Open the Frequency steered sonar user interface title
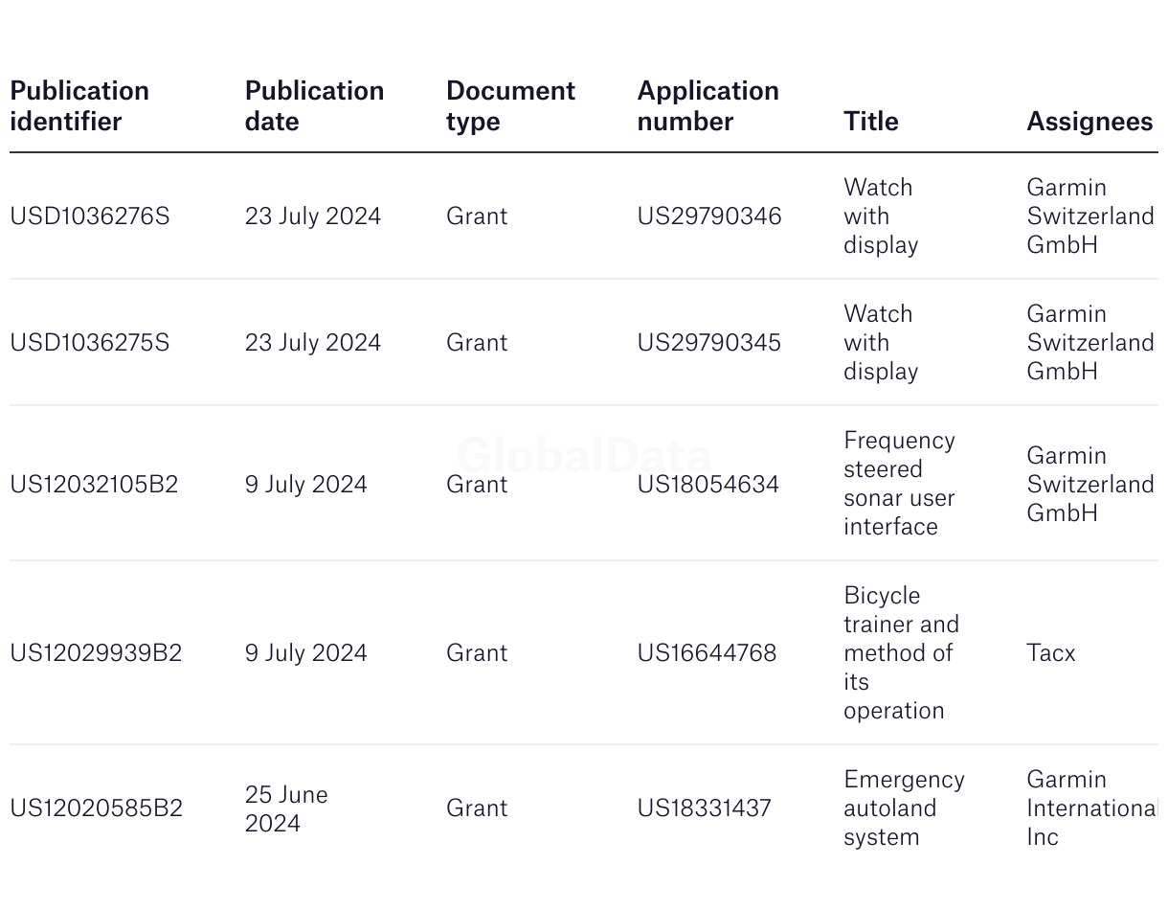Screen dimensions: 1168x910 point(898,484)
